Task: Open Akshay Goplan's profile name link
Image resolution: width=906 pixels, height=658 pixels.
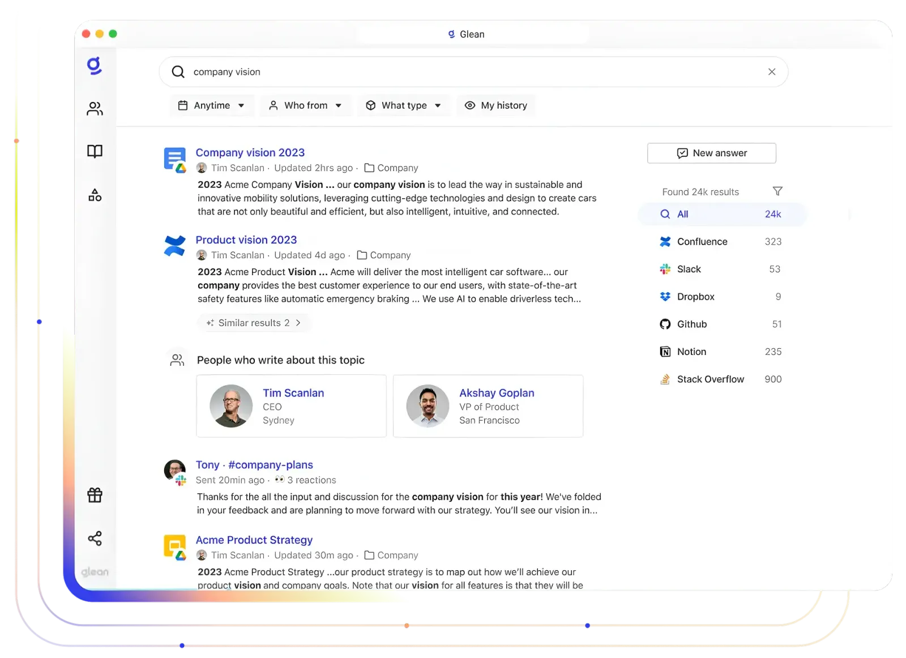Action: click(497, 393)
